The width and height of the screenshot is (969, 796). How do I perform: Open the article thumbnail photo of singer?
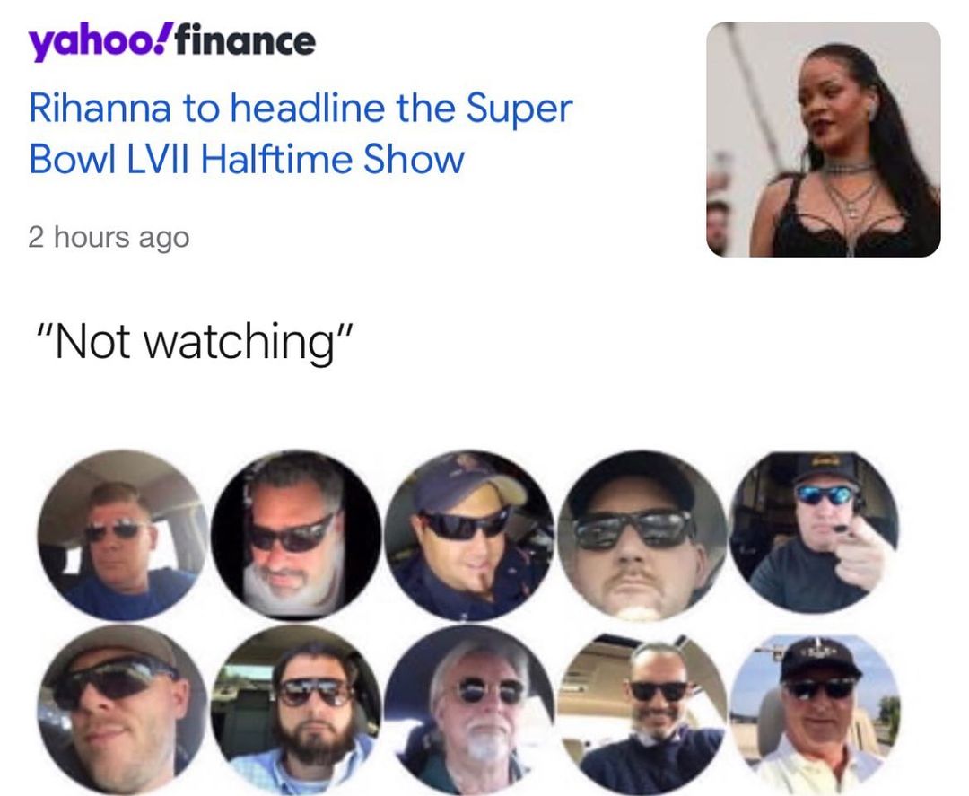(823, 140)
